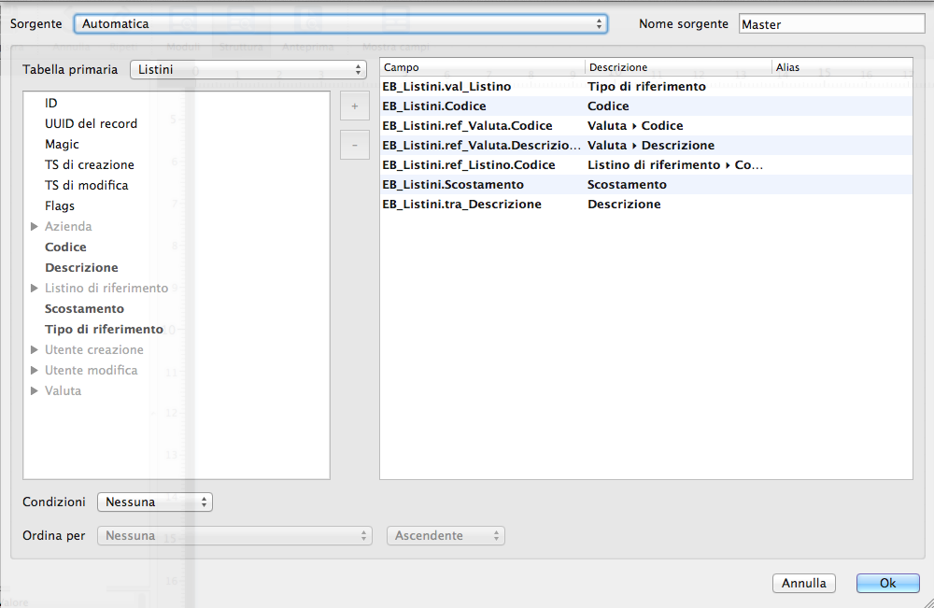Click the Nome sorgente text field
The image size is (934, 608).
(830, 24)
